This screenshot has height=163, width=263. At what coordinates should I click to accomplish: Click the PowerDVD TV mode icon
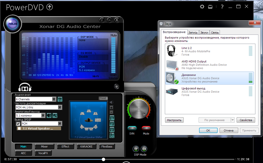point(210,7)
